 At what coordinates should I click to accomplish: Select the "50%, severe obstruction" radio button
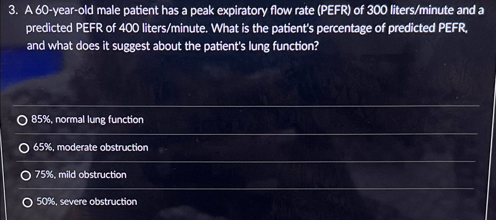[28, 202]
